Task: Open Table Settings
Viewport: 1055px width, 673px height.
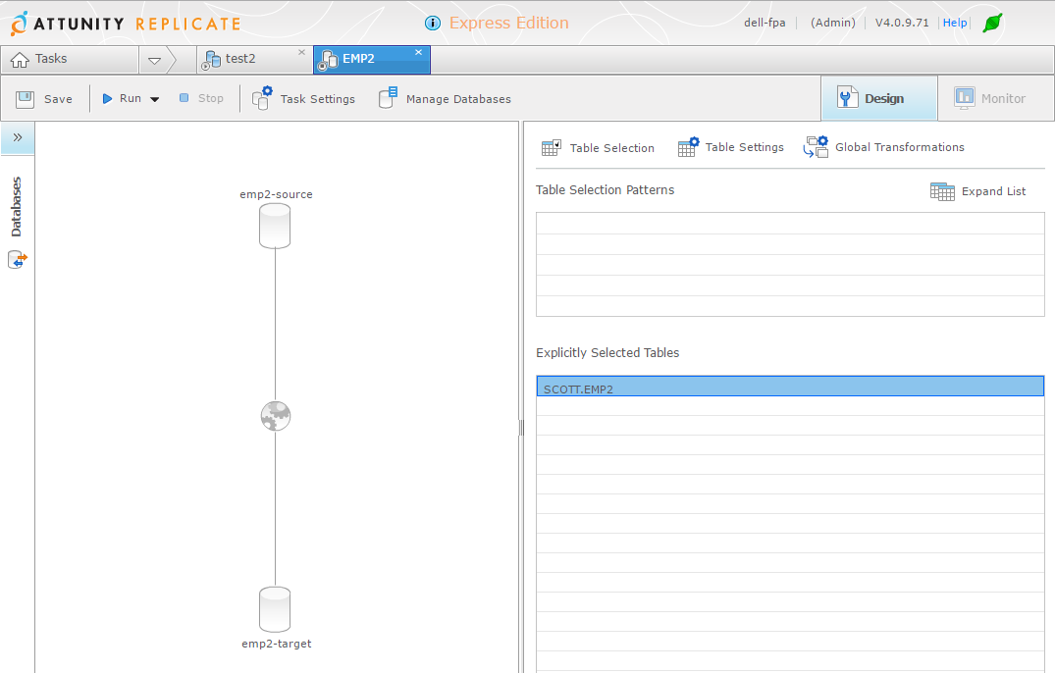Action: click(x=731, y=146)
